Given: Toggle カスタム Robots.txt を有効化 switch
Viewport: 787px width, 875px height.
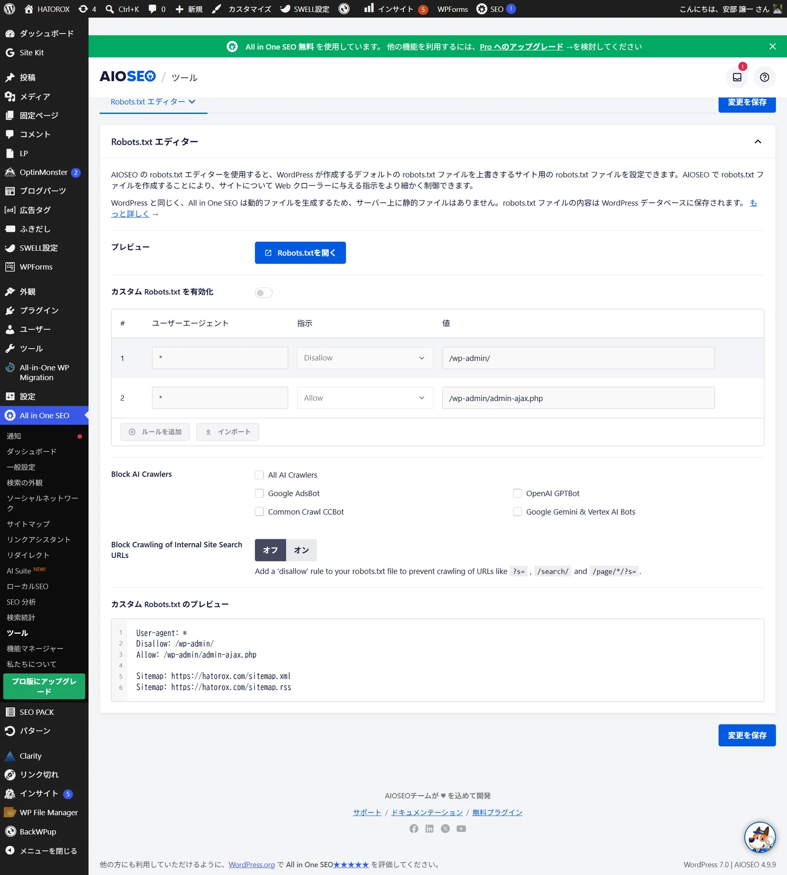Looking at the screenshot, I should pos(264,292).
